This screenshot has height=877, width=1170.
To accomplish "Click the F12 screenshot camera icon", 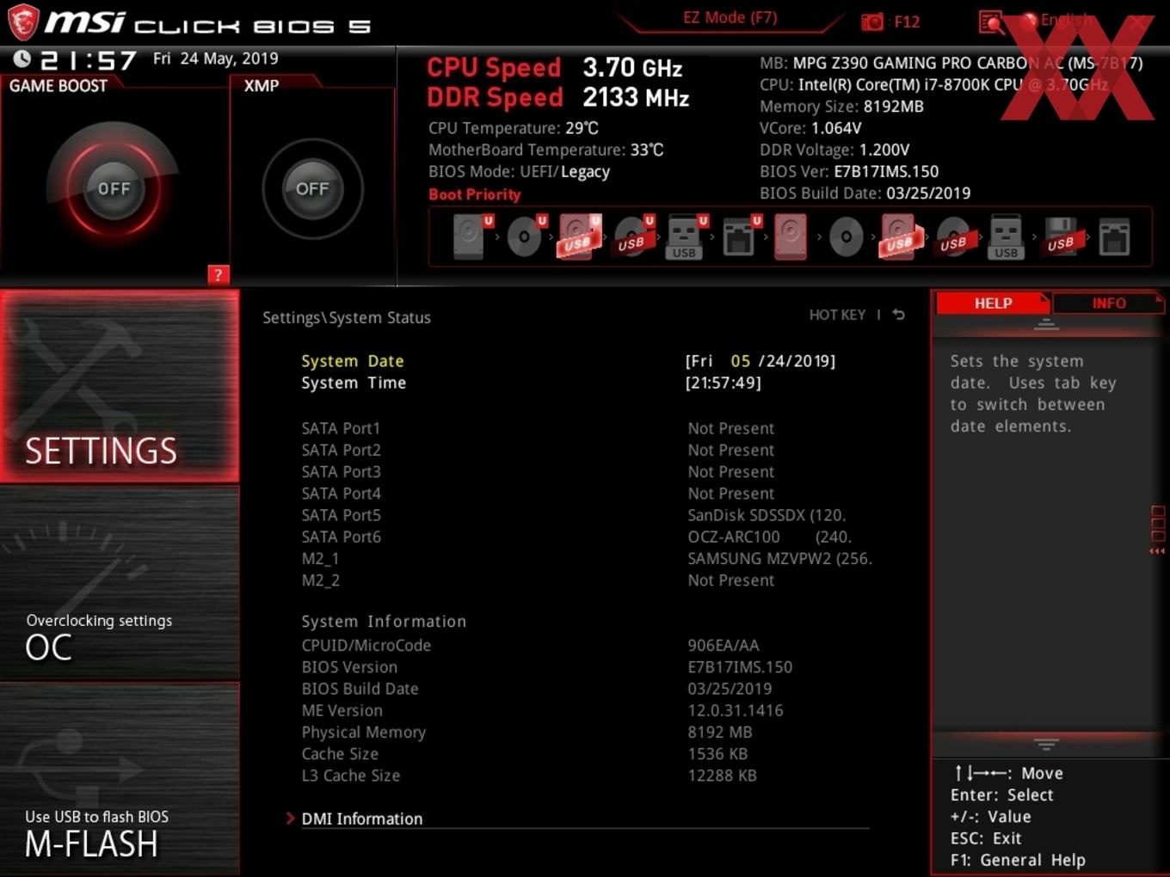I will pos(871,21).
